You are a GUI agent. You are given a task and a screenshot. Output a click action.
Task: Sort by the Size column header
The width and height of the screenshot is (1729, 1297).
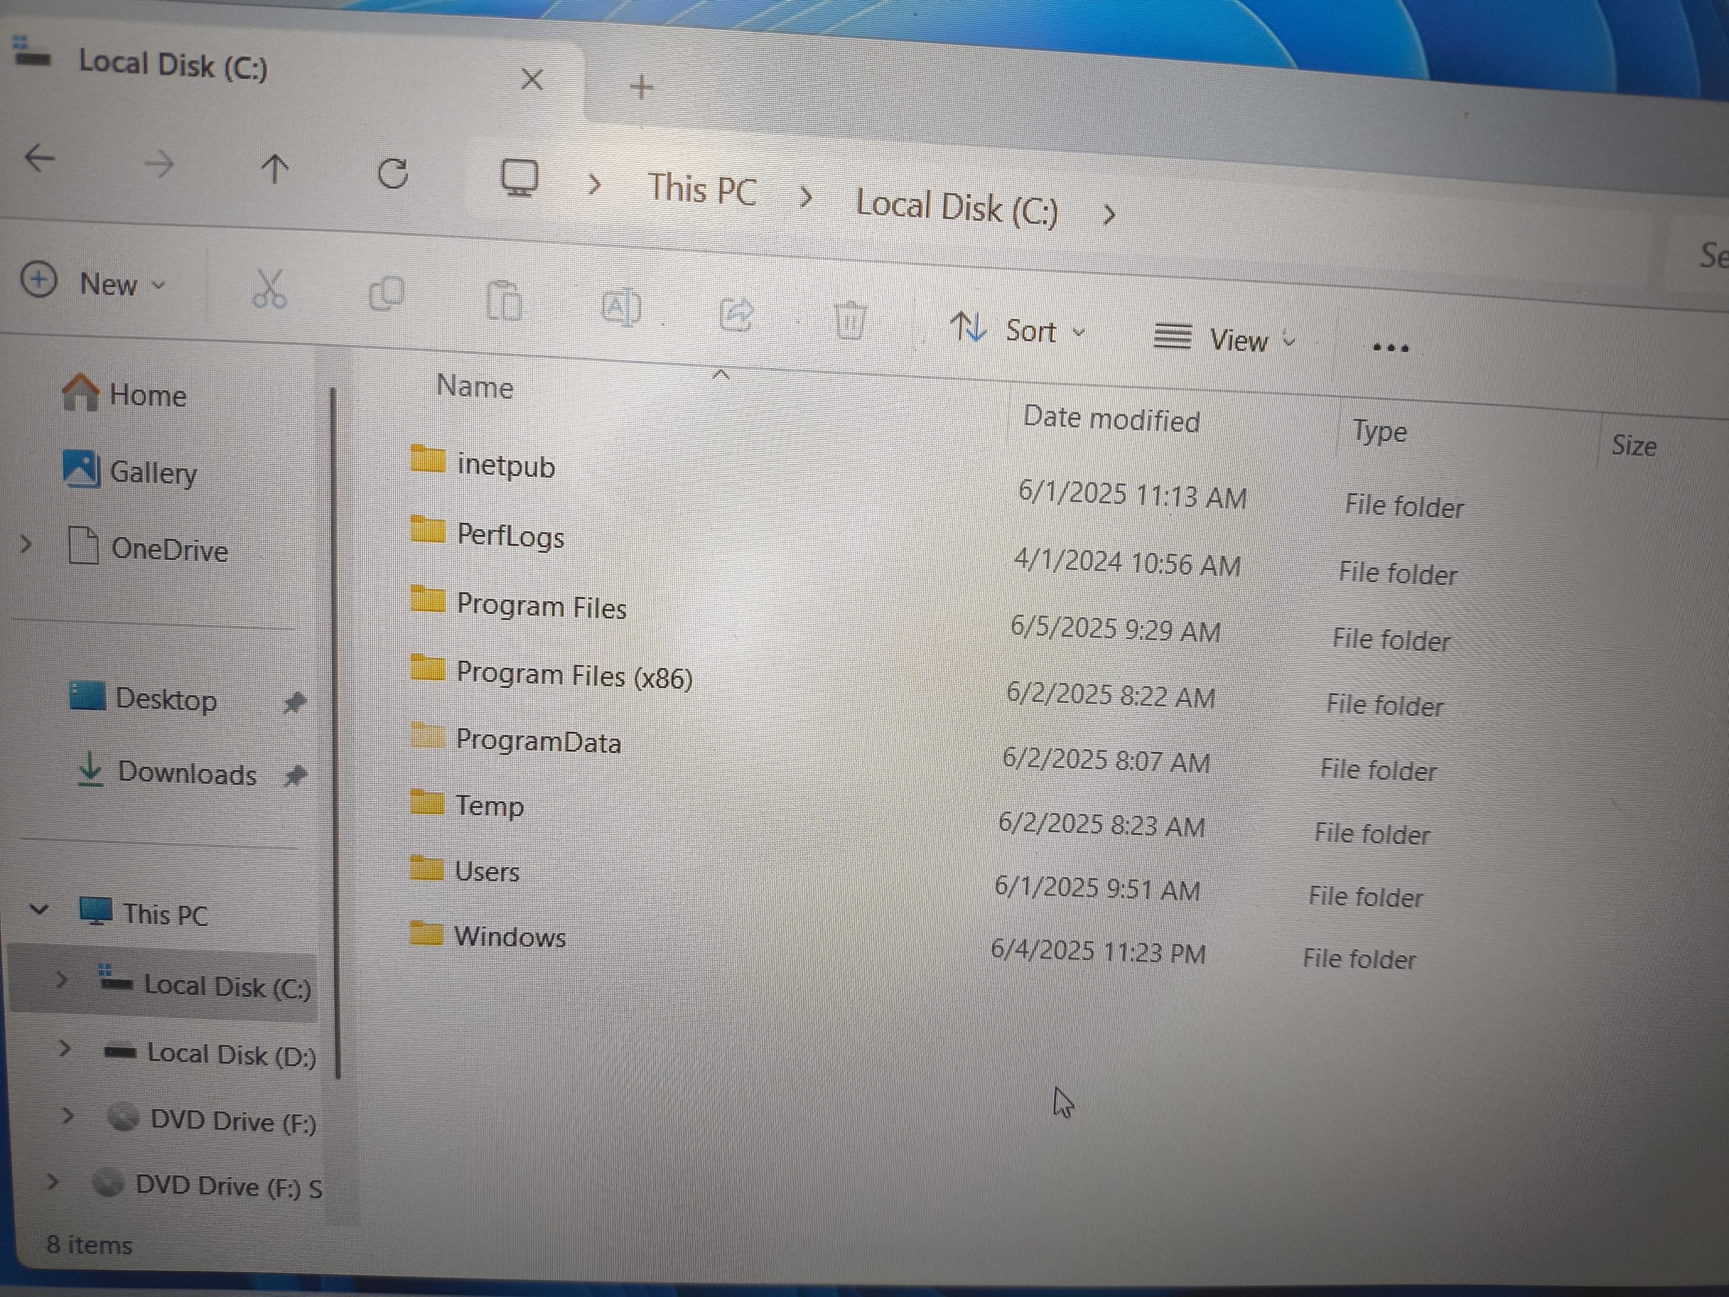pyautogui.click(x=1634, y=446)
